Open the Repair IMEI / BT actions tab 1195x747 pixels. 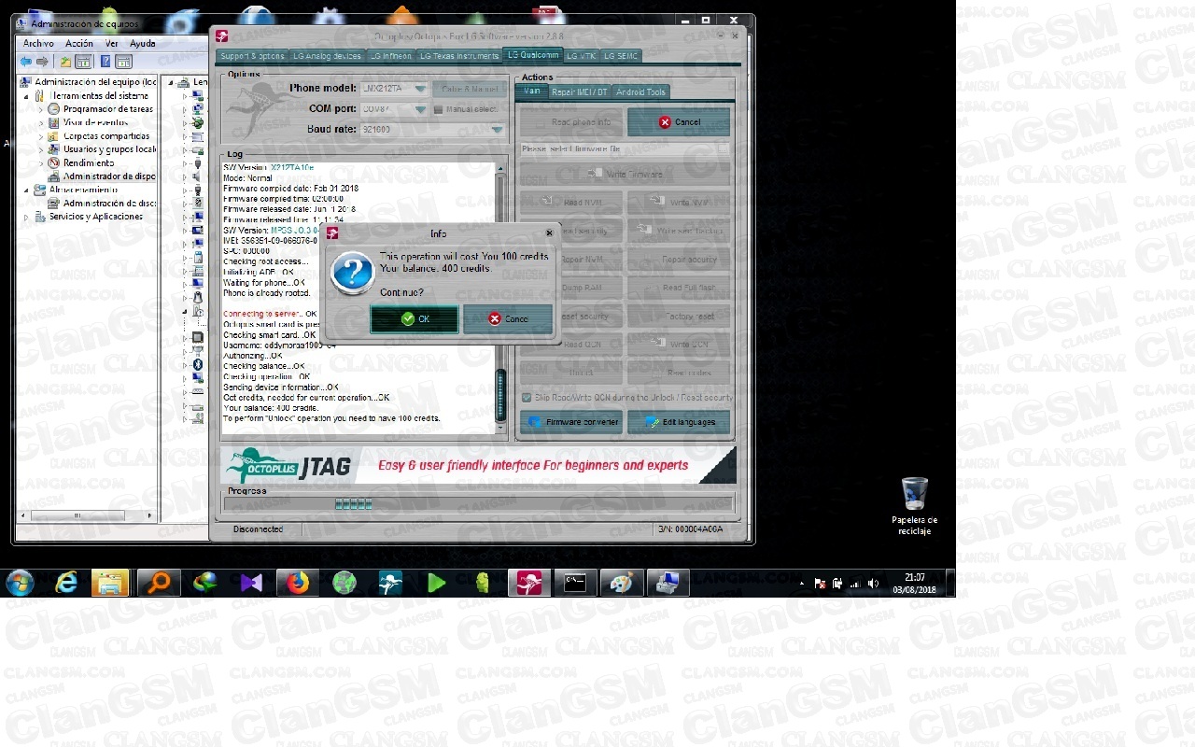[x=579, y=92]
